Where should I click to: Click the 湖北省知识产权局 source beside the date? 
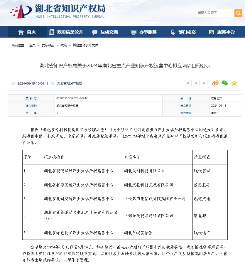[x=70, y=83]
